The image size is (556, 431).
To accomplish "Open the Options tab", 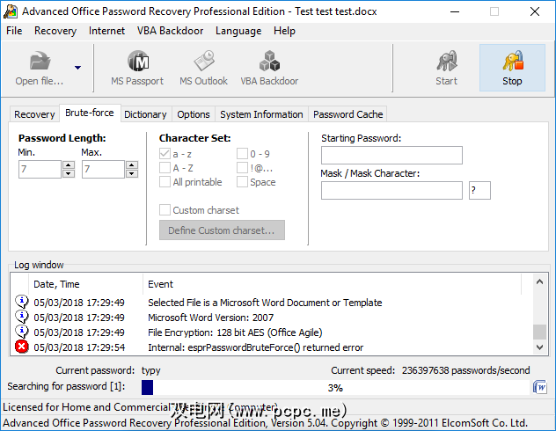I will coord(194,114).
